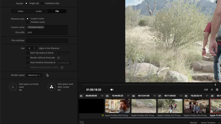Toggle Replace existing files in place
The image size is (221, 124).
(28, 68)
